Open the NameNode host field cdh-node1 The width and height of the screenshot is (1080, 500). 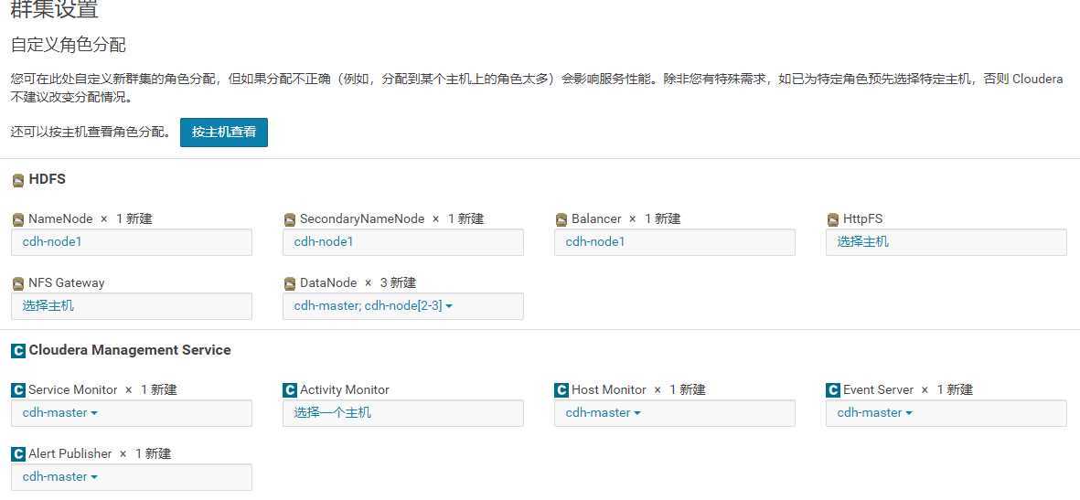point(132,242)
